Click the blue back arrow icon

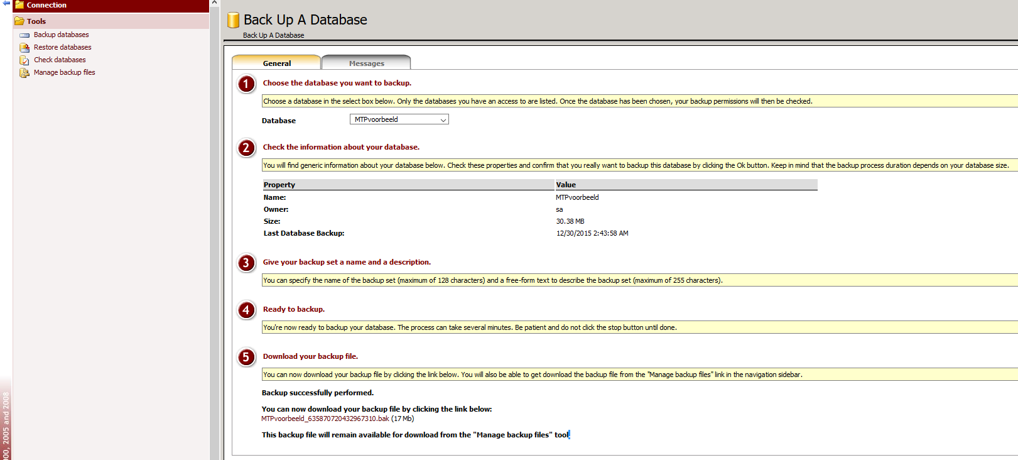tap(6, 3)
